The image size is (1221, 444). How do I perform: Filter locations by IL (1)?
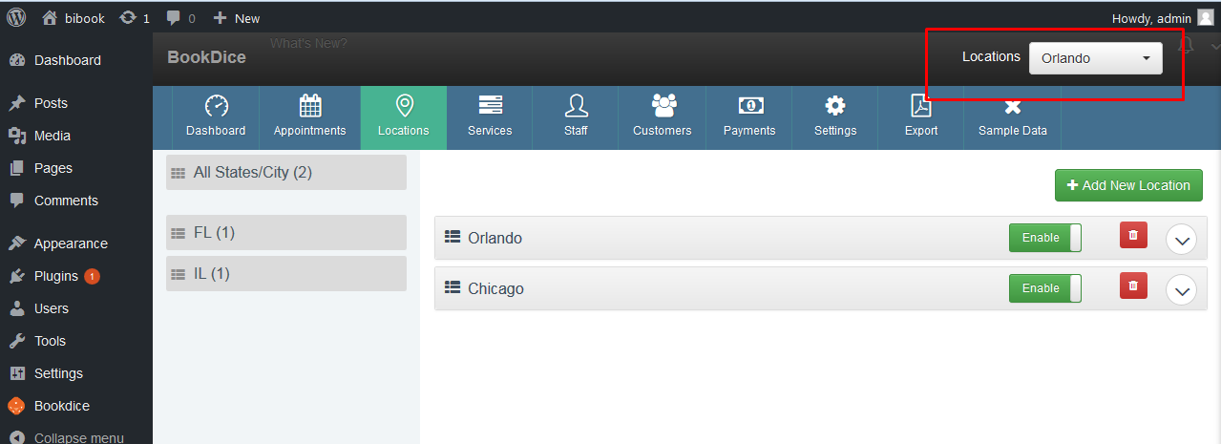[286, 274]
